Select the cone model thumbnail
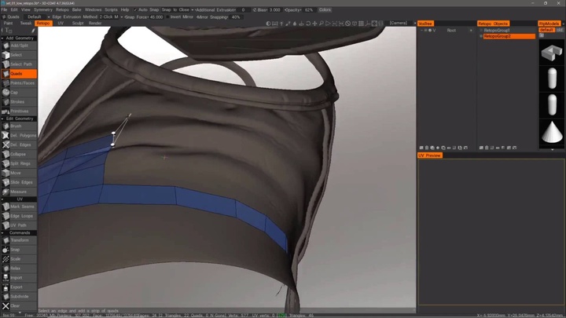 pos(549,131)
